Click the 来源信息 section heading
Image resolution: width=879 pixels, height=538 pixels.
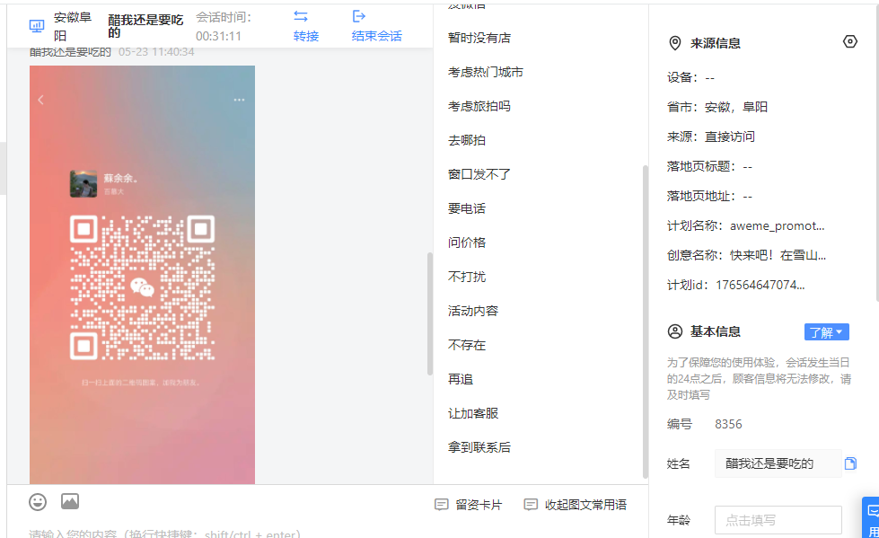coord(716,43)
